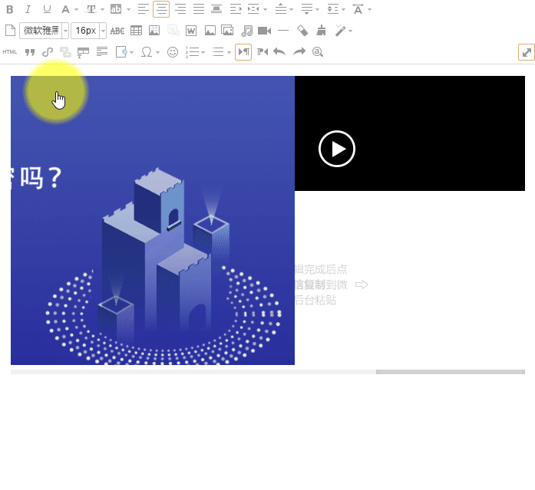535x490 pixels.
Task: Insert a table
Action: tap(136, 31)
